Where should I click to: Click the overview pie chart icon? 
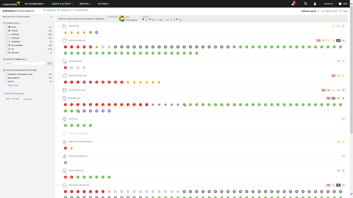point(122,19)
